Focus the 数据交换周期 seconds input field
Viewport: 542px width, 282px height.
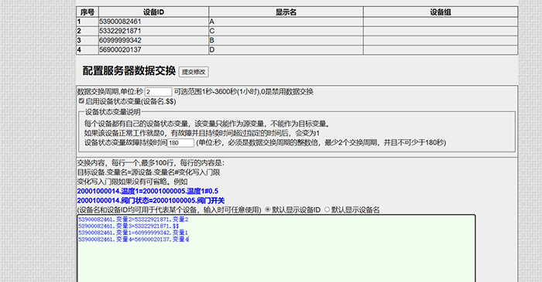[158, 92]
